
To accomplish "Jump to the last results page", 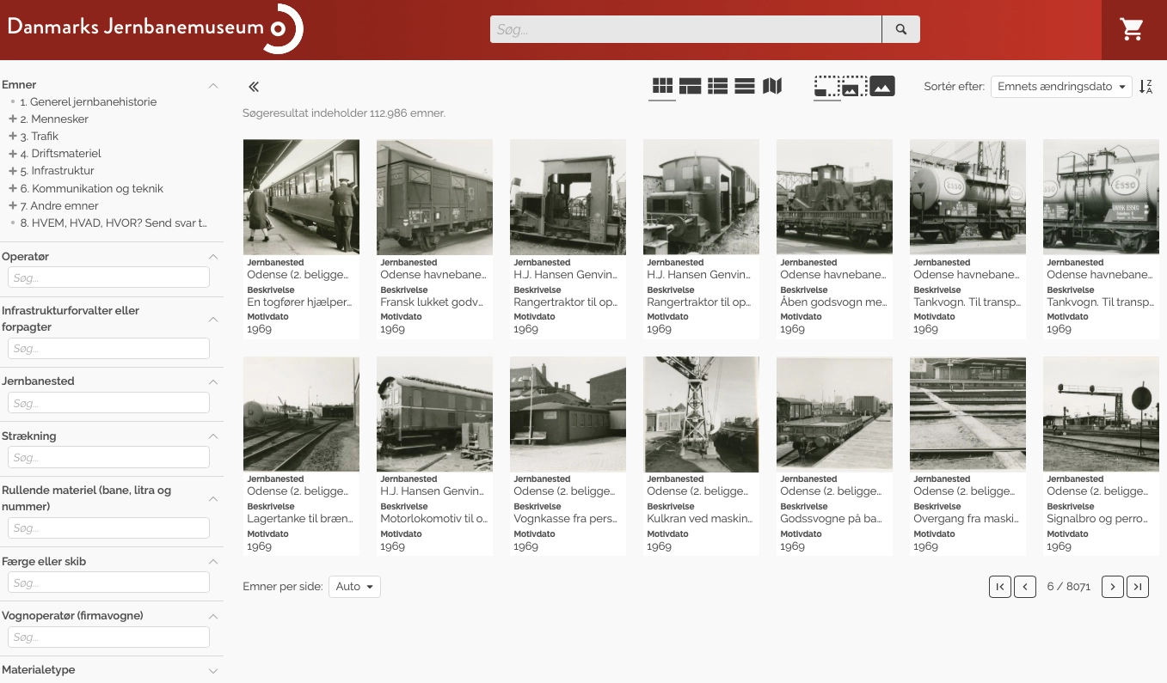I will [1138, 587].
